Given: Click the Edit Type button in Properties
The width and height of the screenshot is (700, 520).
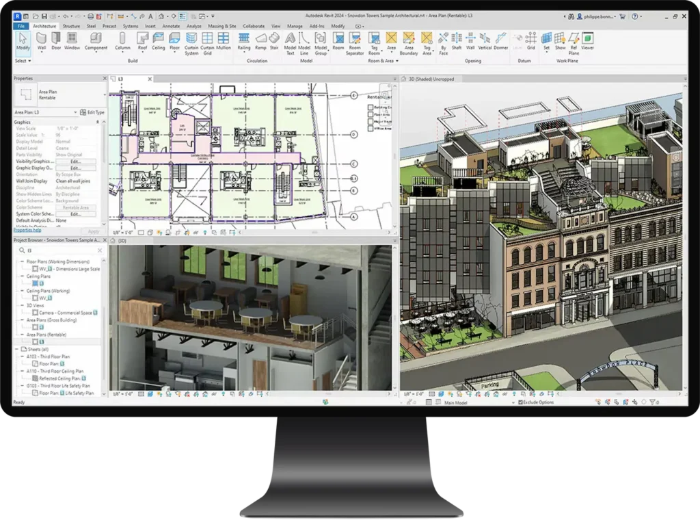Looking at the screenshot, I should [92, 112].
